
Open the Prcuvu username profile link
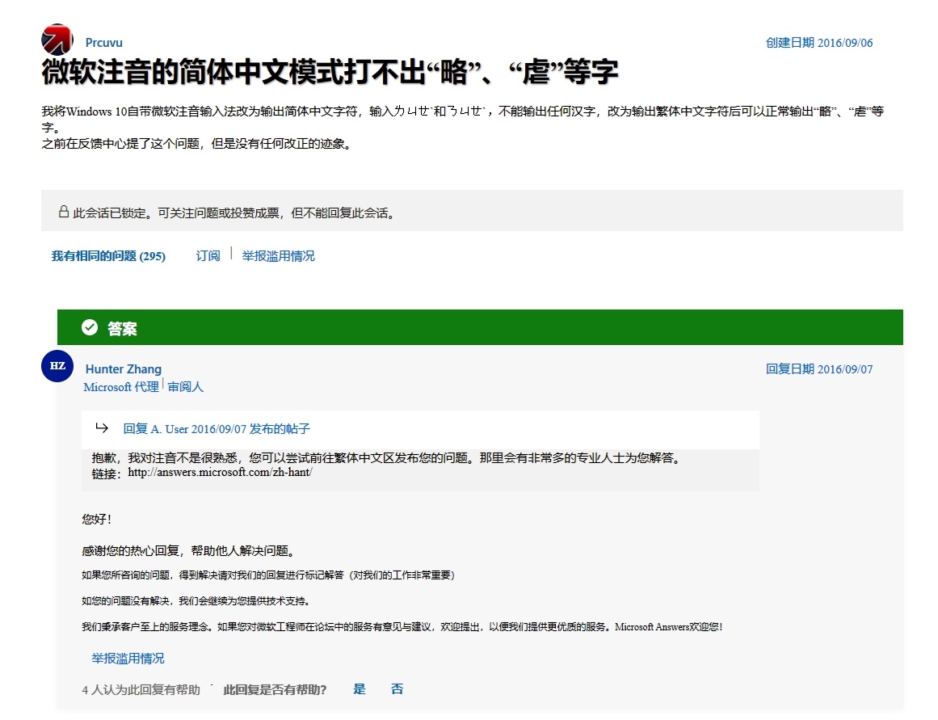pos(103,42)
